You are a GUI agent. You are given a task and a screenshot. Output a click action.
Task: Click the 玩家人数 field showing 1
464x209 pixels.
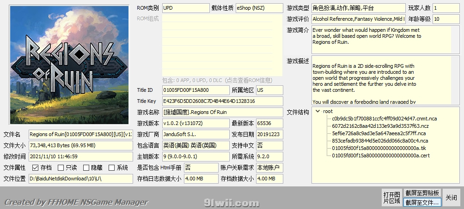click(446, 8)
